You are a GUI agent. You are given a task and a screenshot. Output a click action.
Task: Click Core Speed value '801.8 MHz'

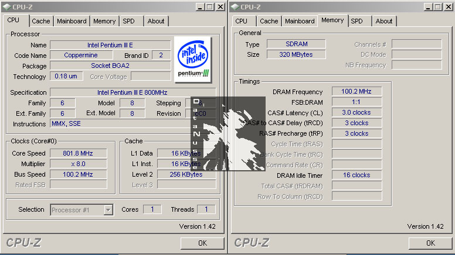click(79, 153)
